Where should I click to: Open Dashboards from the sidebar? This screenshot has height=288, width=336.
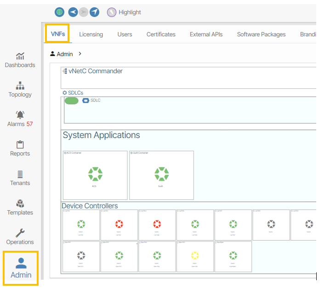click(20, 60)
